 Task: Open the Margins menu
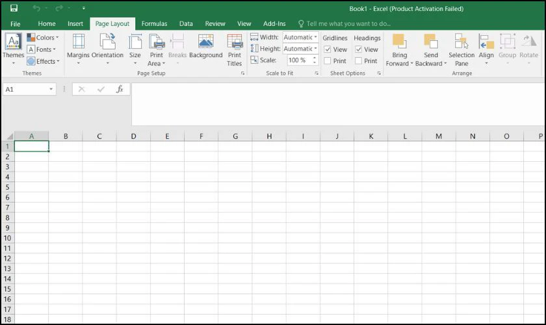pos(78,49)
